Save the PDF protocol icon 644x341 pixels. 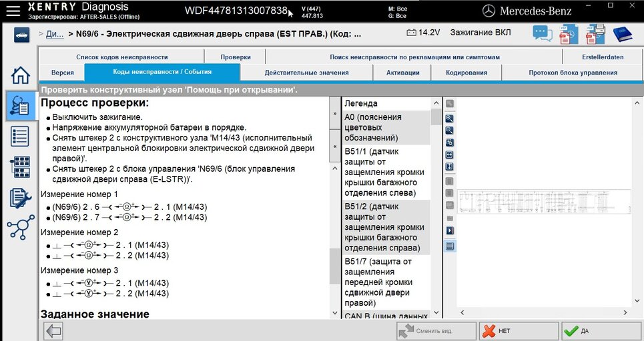coord(569,34)
